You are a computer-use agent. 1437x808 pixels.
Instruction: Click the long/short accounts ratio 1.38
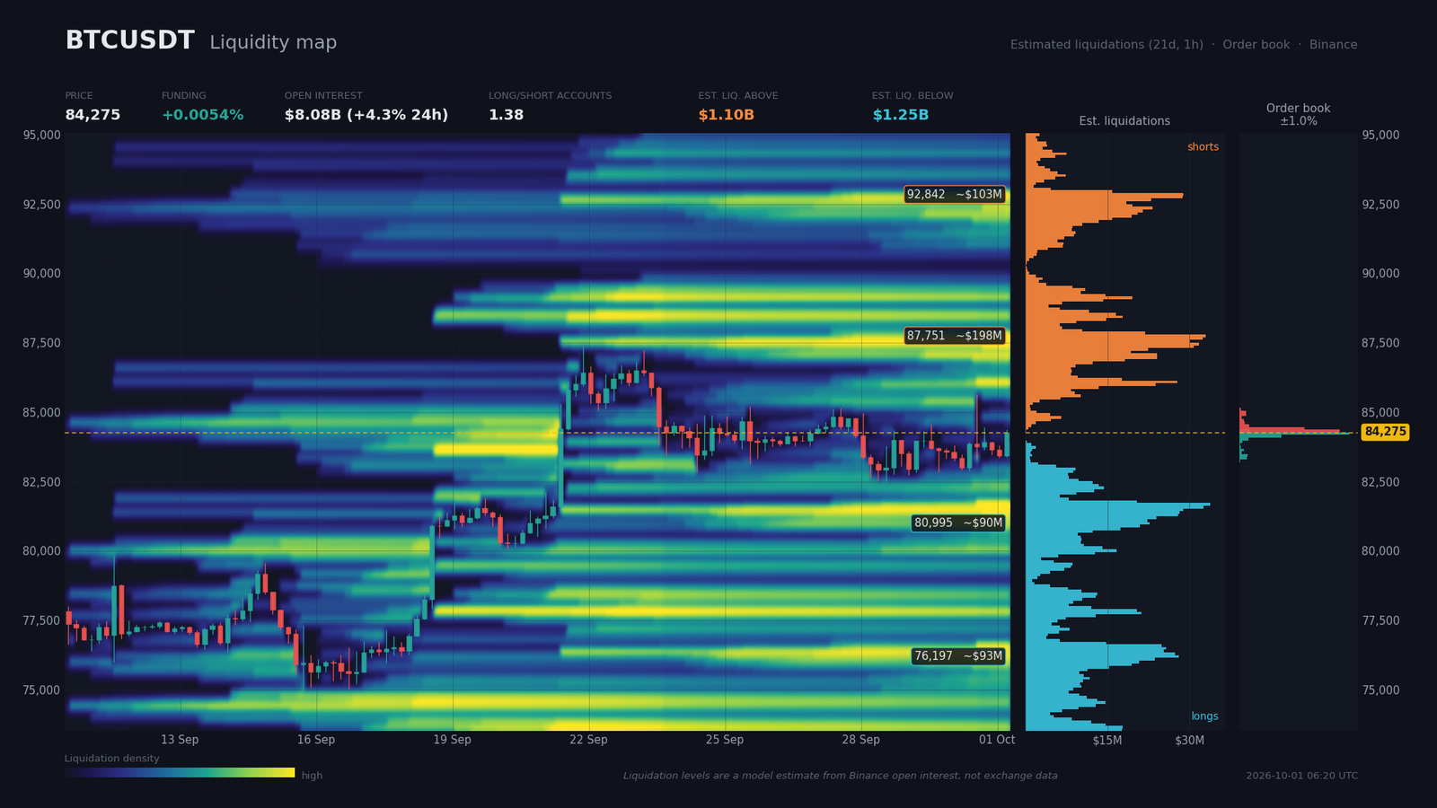(x=506, y=115)
